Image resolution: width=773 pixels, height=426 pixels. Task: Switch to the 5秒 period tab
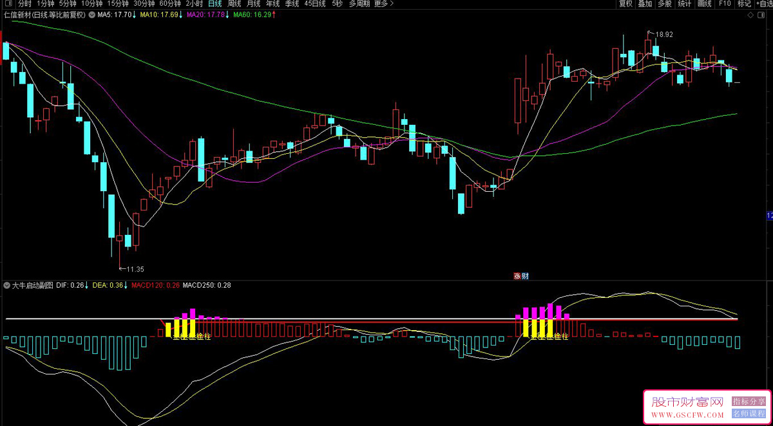(337, 4)
